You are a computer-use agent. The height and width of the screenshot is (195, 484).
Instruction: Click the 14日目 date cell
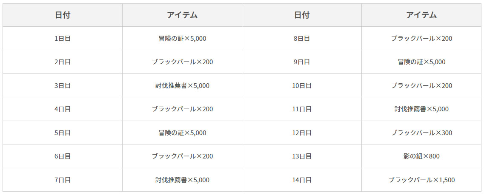tap(302, 180)
